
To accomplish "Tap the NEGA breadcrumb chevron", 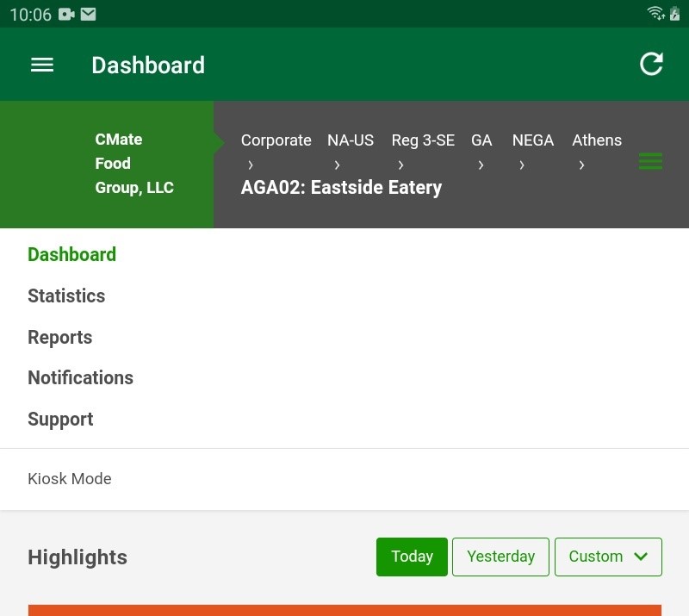I will (x=521, y=164).
